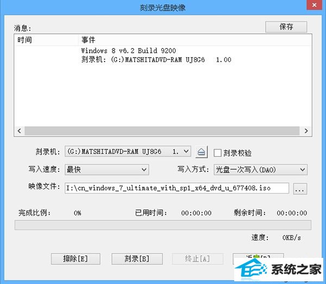326x284 pixels.
Task: Click the eject tray icon
Action: (202, 152)
